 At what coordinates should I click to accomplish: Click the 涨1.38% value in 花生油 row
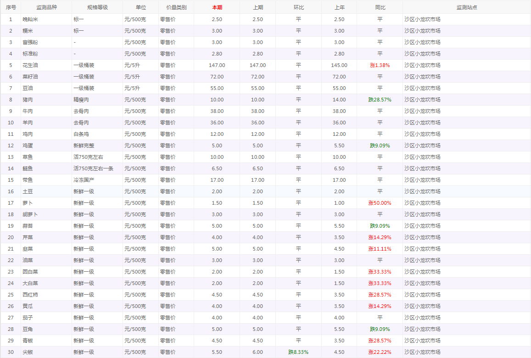point(380,65)
